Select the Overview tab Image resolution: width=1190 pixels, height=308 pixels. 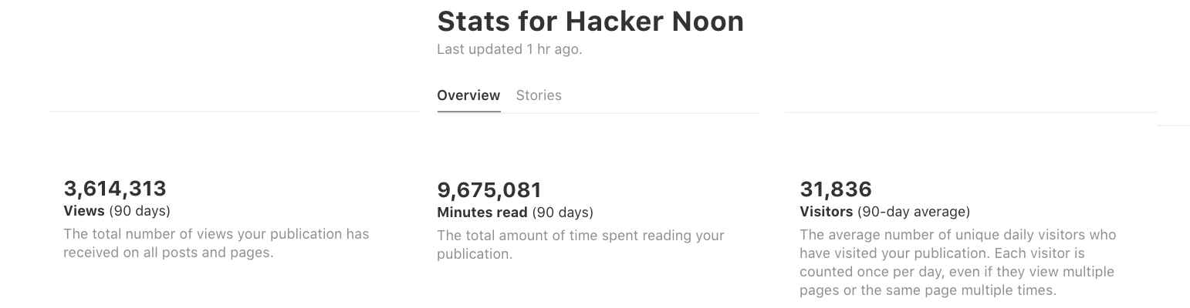(468, 95)
